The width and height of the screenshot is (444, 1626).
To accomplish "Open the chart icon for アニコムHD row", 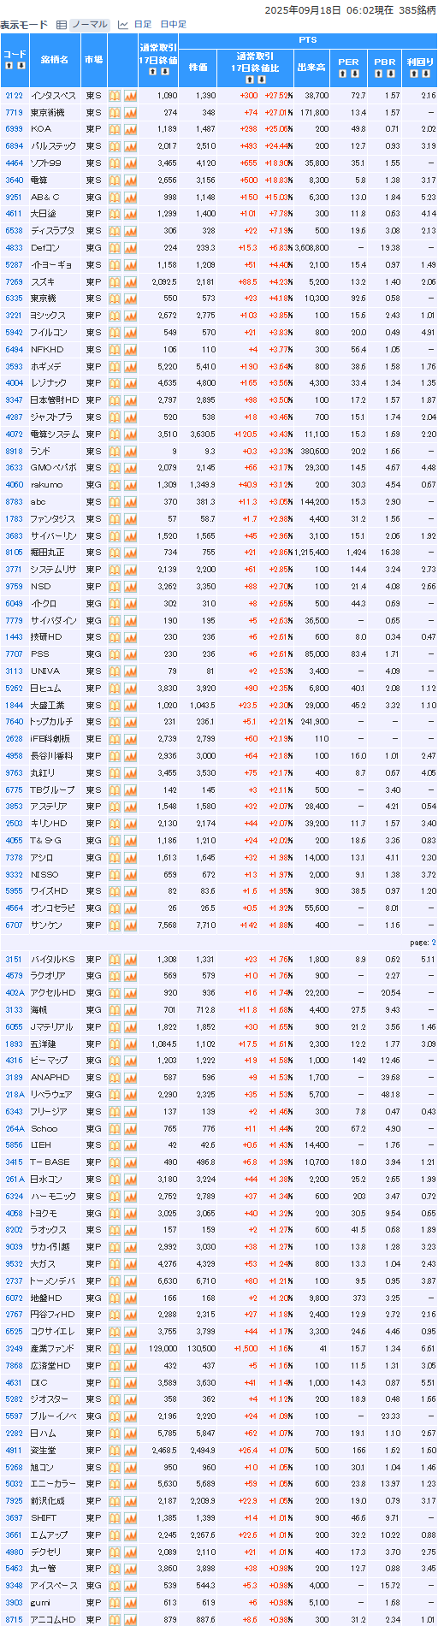I will (130, 1619).
